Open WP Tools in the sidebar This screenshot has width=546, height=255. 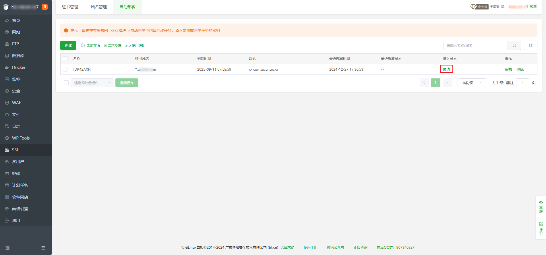click(21, 138)
